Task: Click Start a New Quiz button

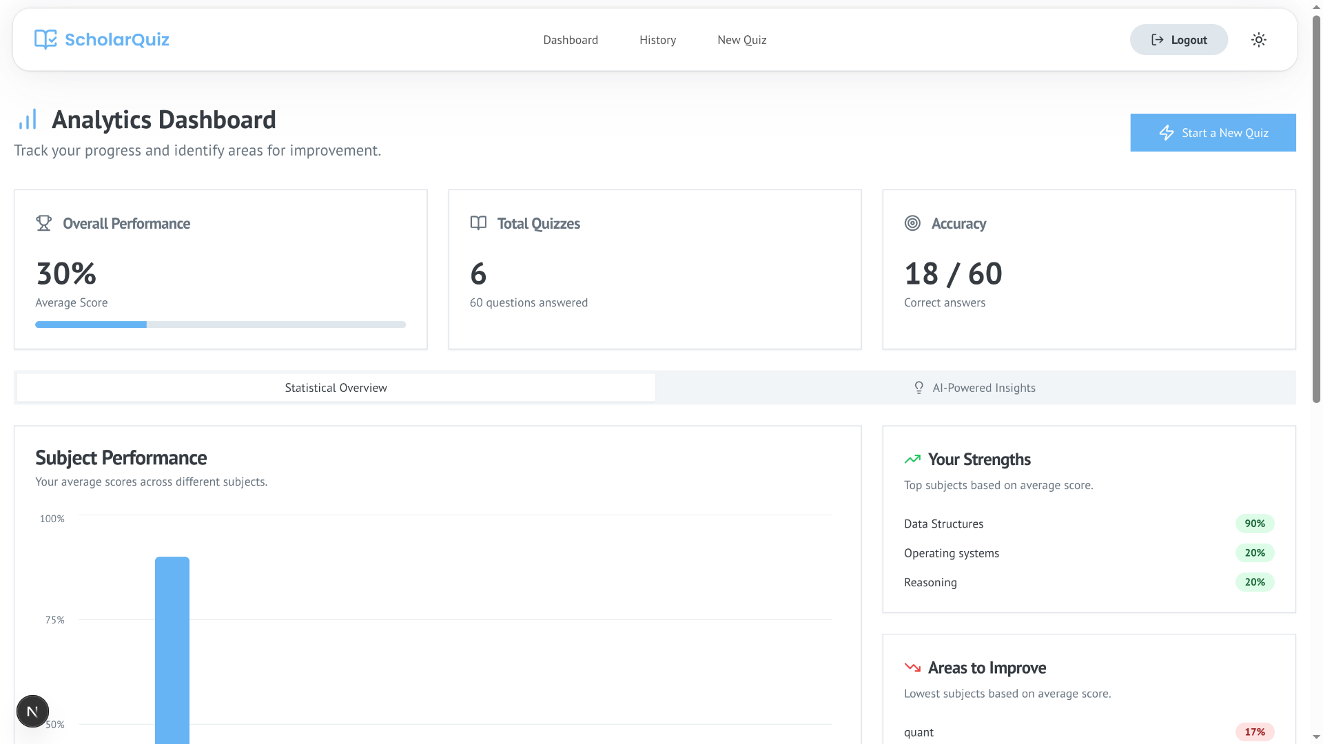Action: click(x=1213, y=133)
